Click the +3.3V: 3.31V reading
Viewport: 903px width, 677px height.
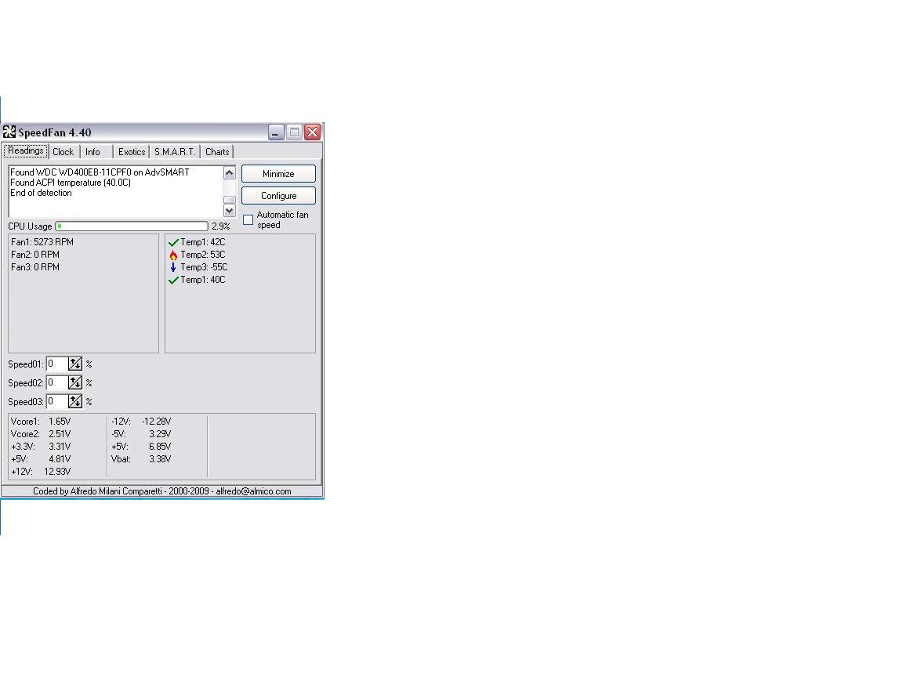[41, 447]
